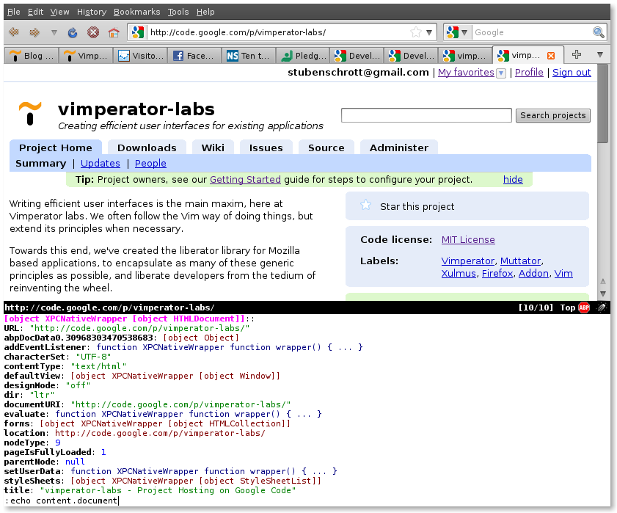Star this project using star icon

[366, 205]
